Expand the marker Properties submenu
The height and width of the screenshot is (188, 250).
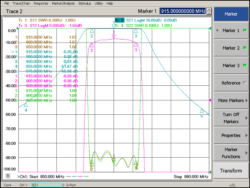tap(231, 135)
